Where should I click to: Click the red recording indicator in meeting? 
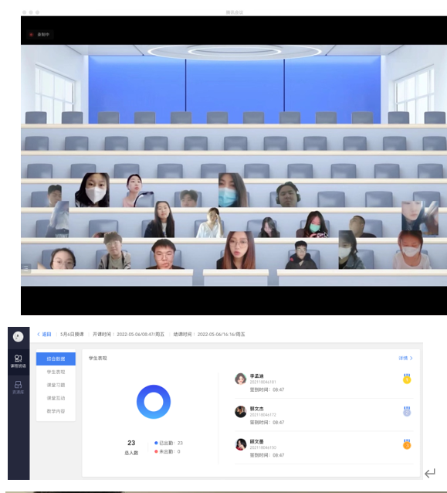pos(31,35)
